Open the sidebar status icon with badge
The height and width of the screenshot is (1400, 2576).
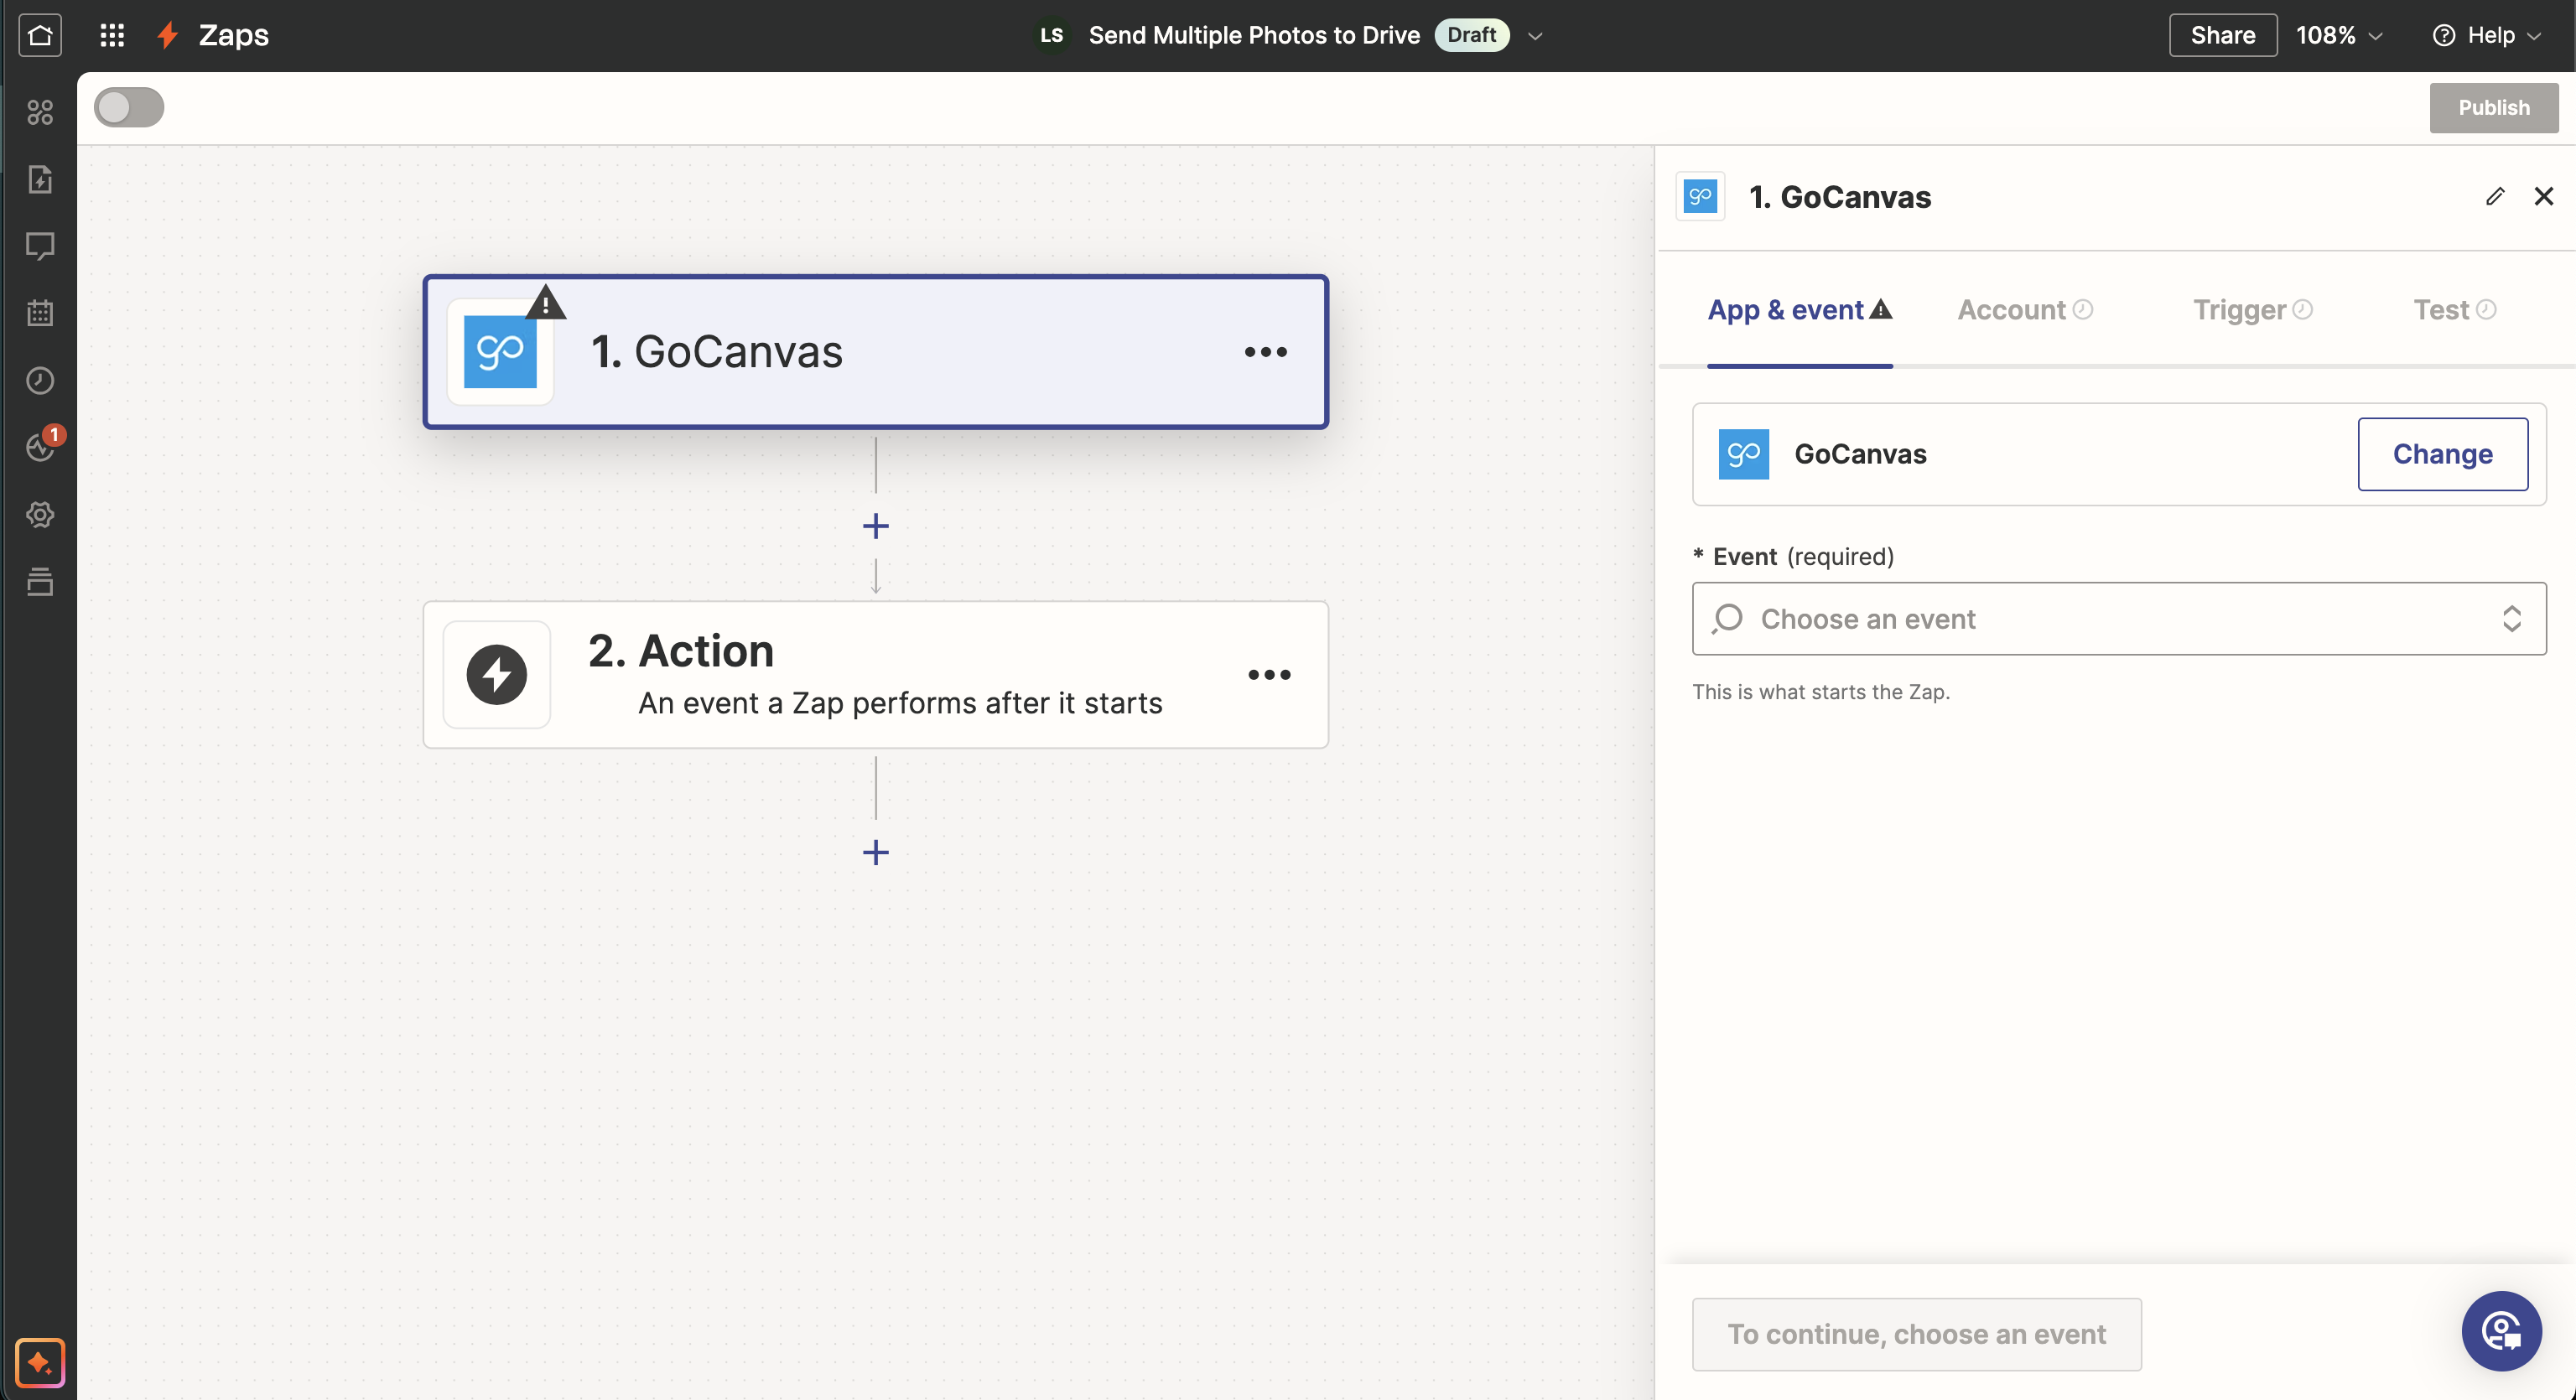40,447
